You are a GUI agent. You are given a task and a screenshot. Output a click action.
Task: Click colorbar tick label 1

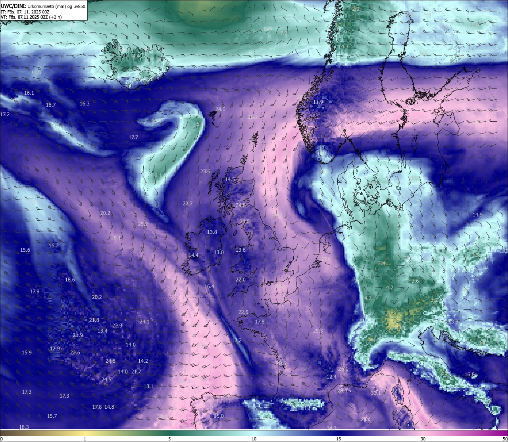pyautogui.click(x=85, y=439)
